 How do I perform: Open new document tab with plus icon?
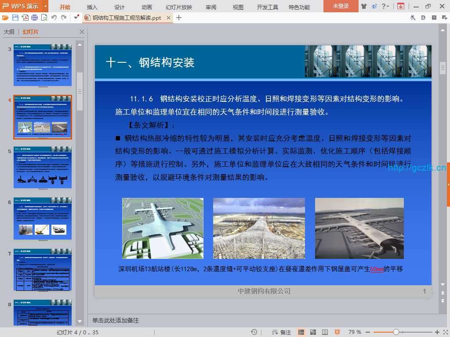179,18
